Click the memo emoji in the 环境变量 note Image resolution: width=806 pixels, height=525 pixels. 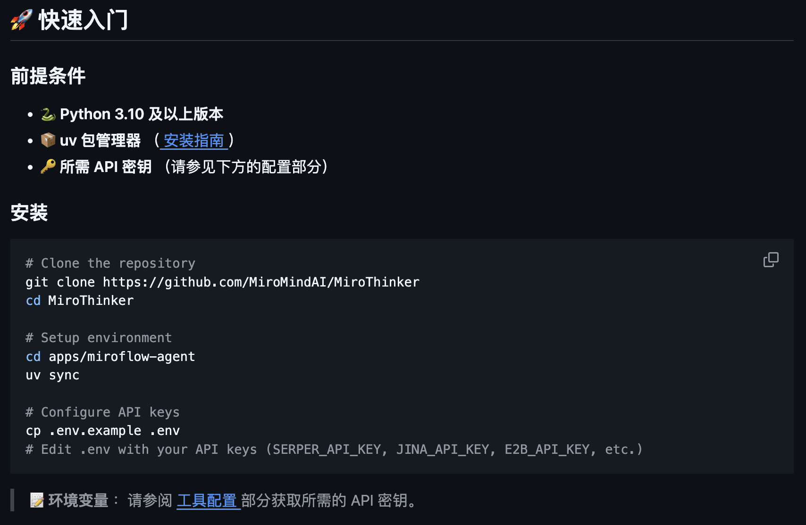click(37, 501)
